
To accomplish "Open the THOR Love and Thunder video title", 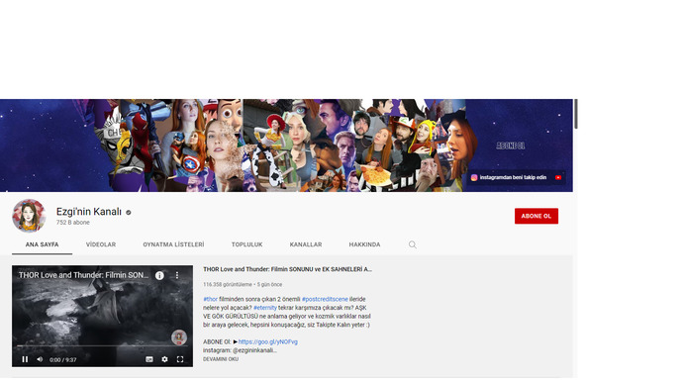I will pos(287,269).
